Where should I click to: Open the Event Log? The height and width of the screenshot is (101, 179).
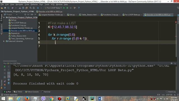click(171, 92)
